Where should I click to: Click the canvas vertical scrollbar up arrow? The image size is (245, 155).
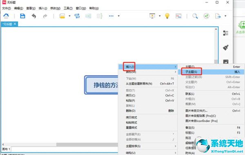[216, 29]
